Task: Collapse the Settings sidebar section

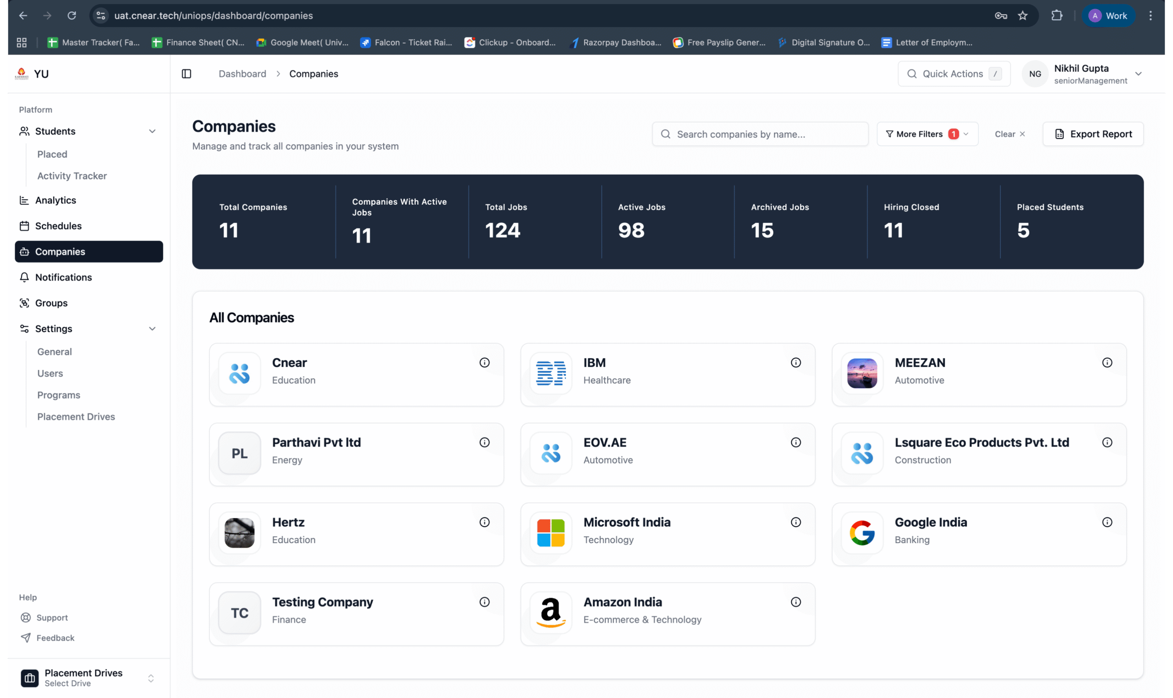Action: pyautogui.click(x=152, y=329)
